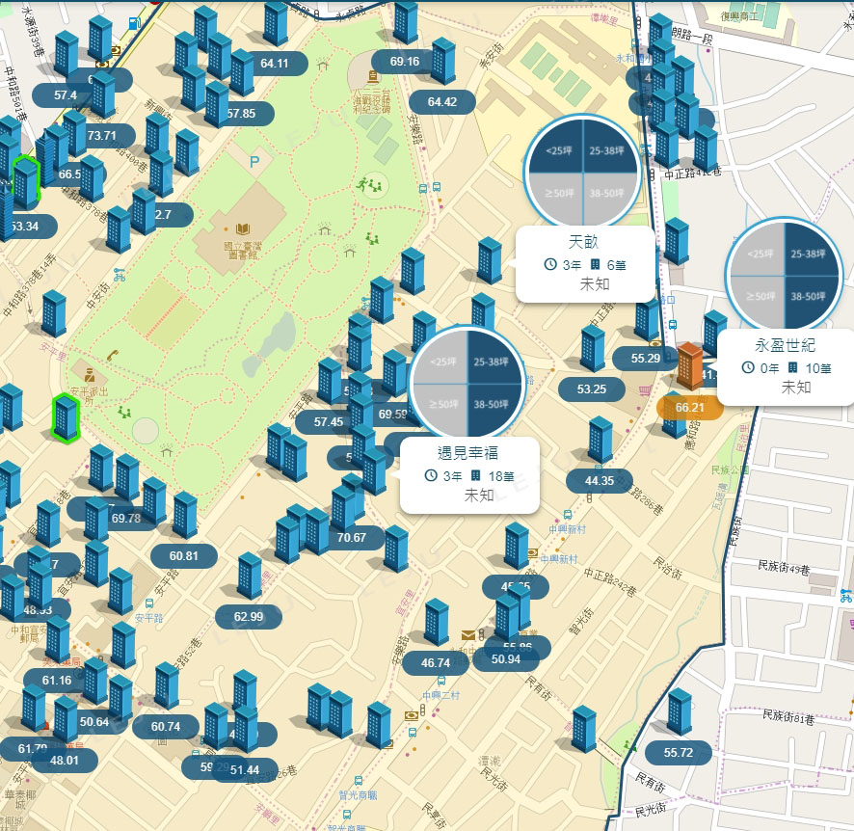Open the 遇見幸福 project popup title
The height and width of the screenshot is (831, 854).
[467, 452]
